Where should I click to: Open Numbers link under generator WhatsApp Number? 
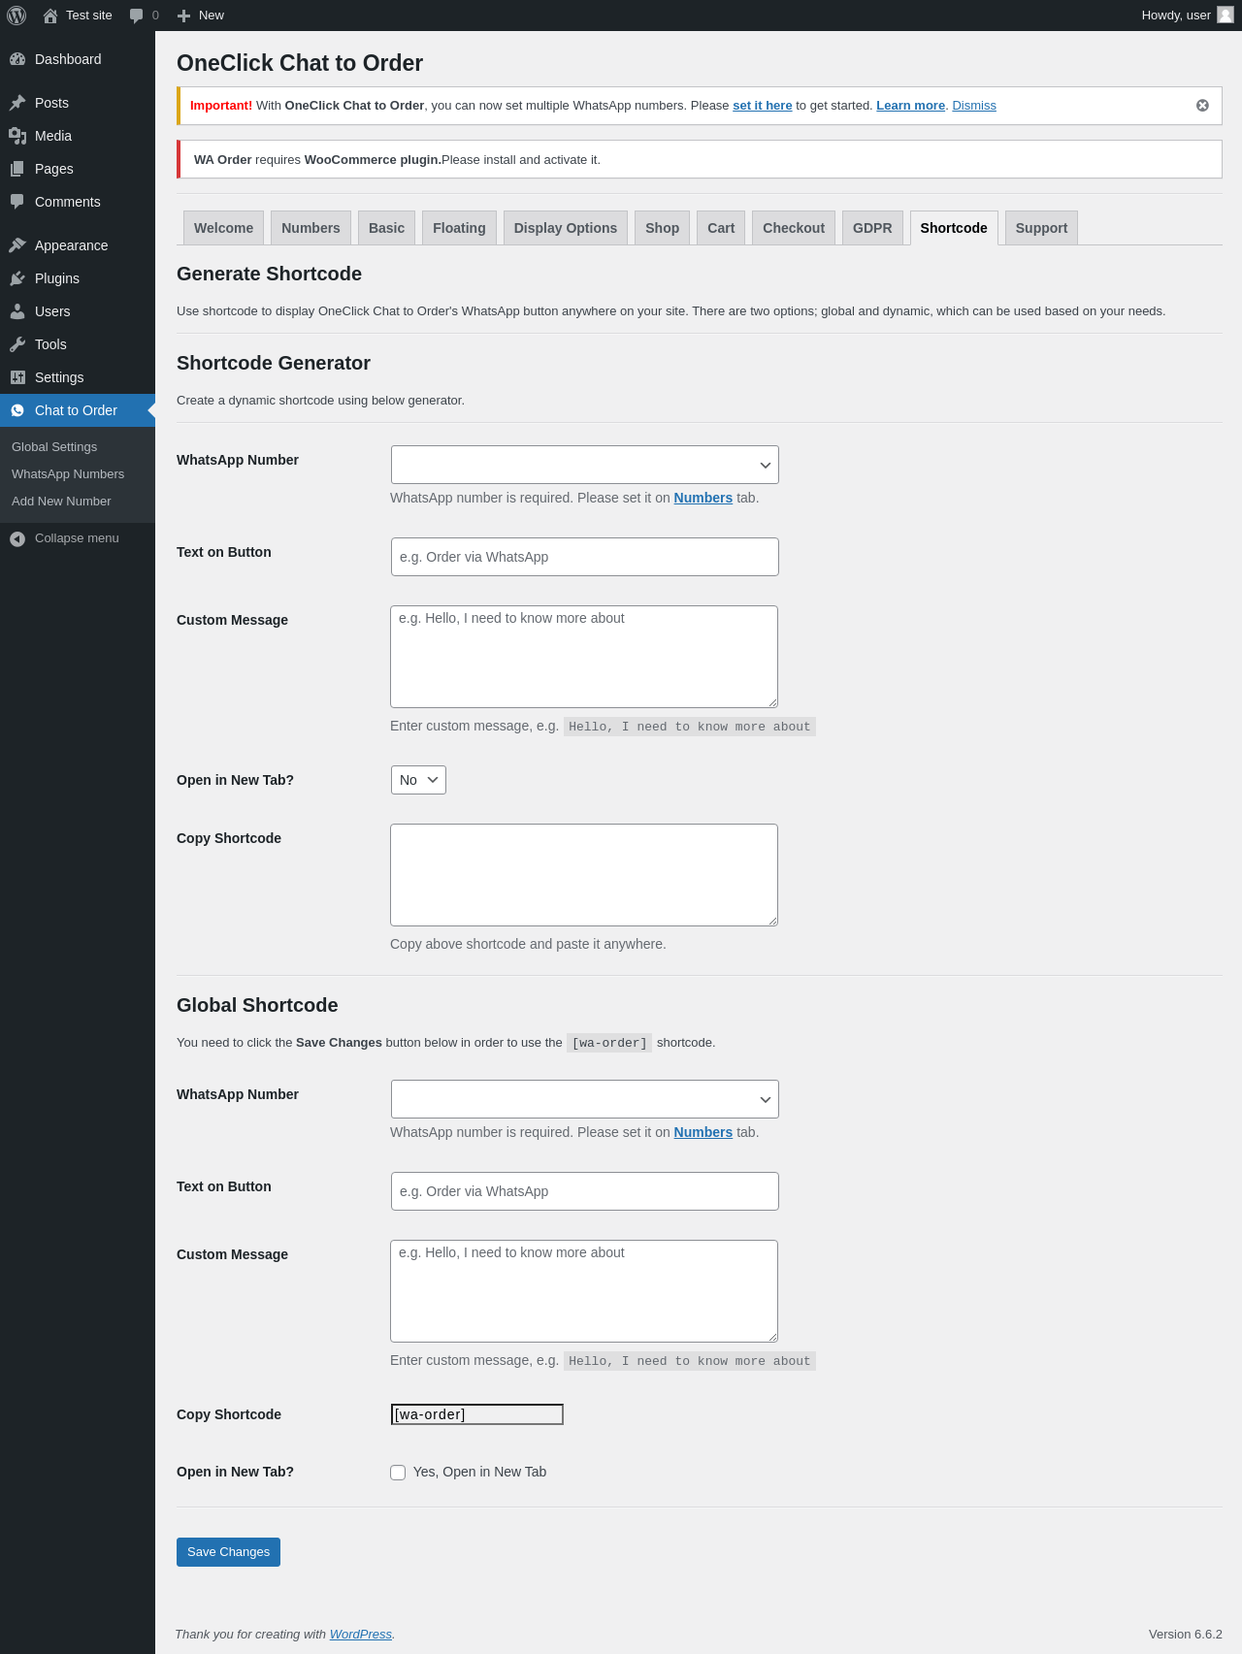click(703, 498)
